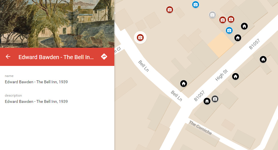Viewport: 278px width, 150px height.
Task: Click the blue camera marker at top of map
Action: (196, 5)
